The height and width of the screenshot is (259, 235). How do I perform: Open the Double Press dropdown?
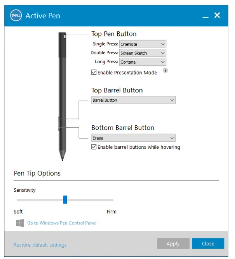tap(143, 53)
